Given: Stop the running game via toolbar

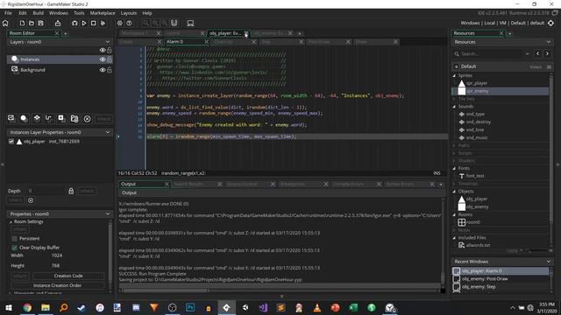Looking at the screenshot, I should (94, 24).
